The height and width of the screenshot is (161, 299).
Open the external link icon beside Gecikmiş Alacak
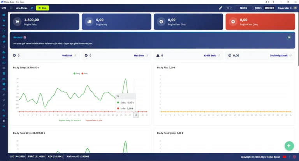tap(290, 56)
